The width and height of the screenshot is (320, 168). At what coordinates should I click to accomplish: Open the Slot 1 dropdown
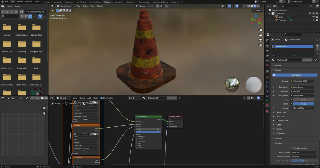tap(134, 98)
